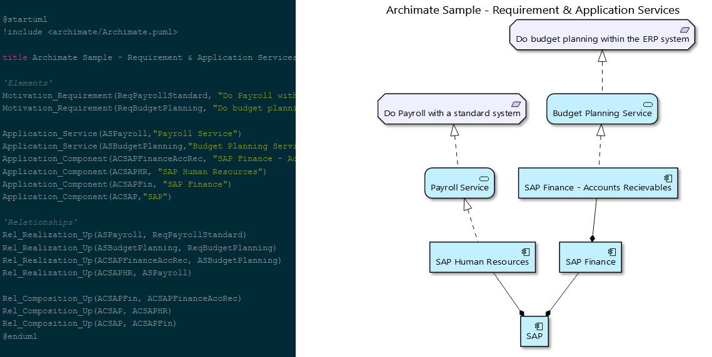Click service icon in Budget Planning Service node
The image size is (712, 357).
(648, 104)
